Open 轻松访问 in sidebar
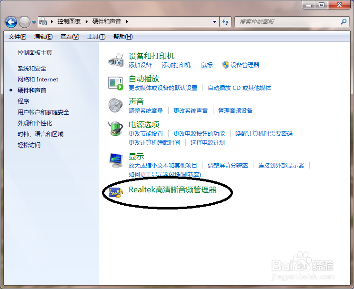This screenshot has height=289, width=354. [x=29, y=145]
